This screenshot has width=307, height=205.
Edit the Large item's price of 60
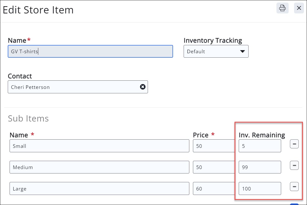213,189
